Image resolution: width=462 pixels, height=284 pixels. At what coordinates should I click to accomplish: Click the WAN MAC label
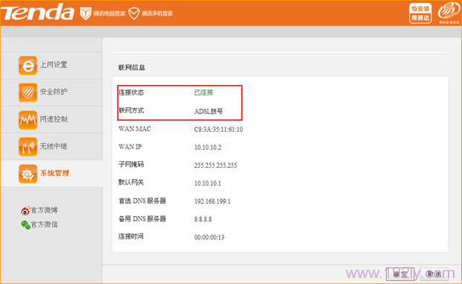pyautogui.click(x=135, y=129)
